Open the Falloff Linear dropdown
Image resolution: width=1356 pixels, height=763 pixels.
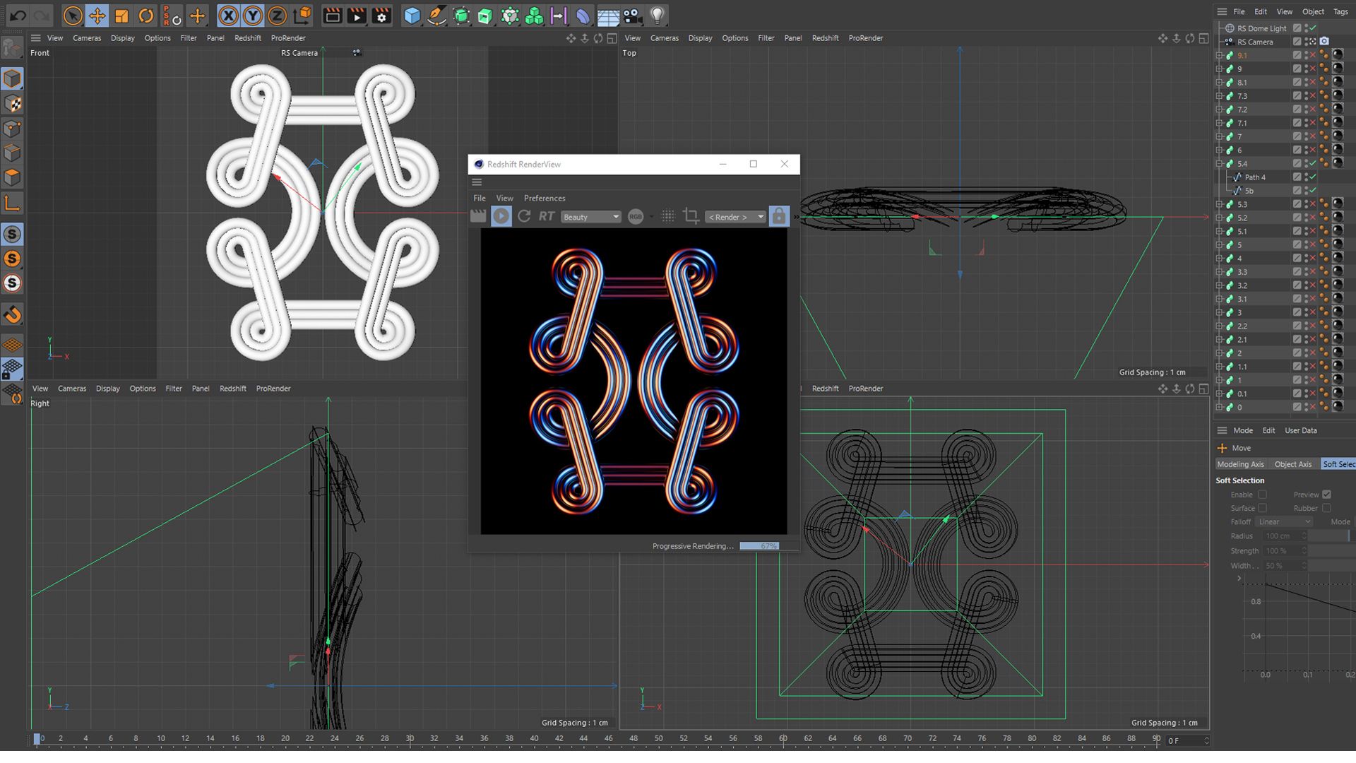coord(1284,521)
